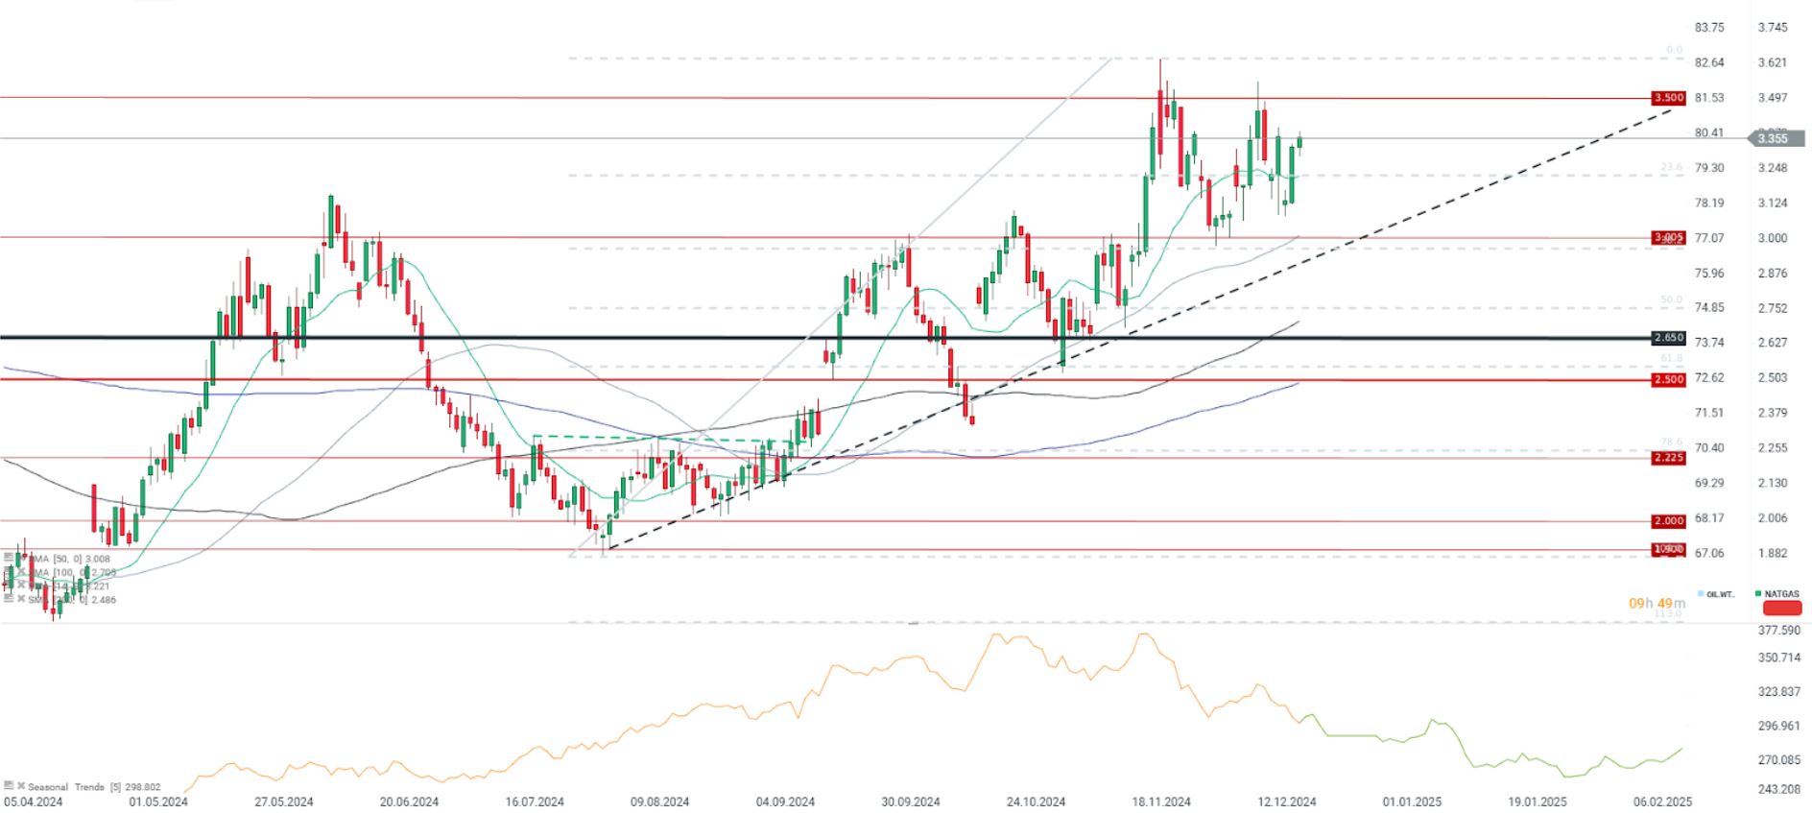This screenshot has width=1812, height=813.
Task: Select the 2.500 red line price tag
Action: click(1668, 379)
